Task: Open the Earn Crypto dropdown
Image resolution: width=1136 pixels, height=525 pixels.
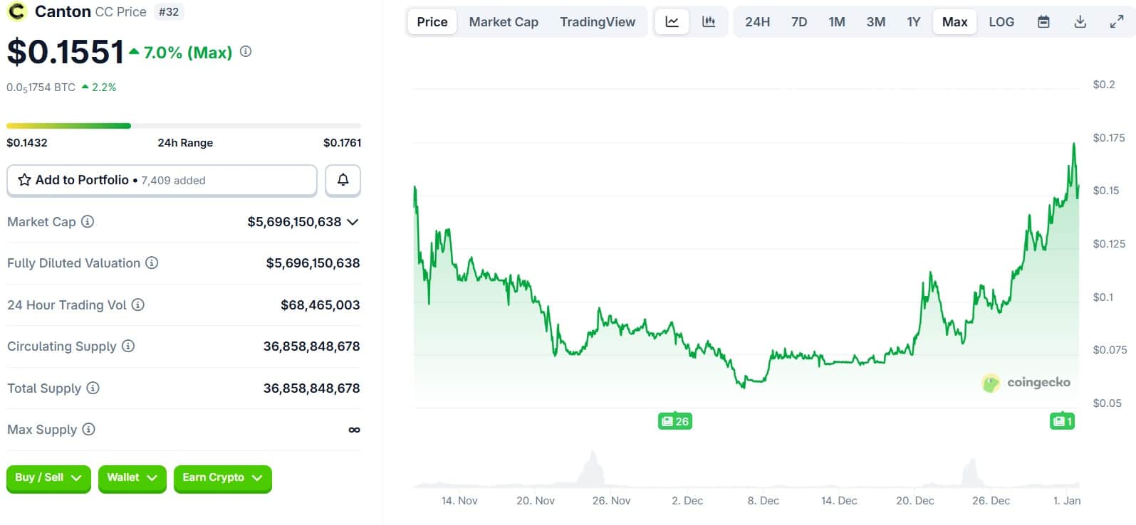Action: [x=222, y=478]
